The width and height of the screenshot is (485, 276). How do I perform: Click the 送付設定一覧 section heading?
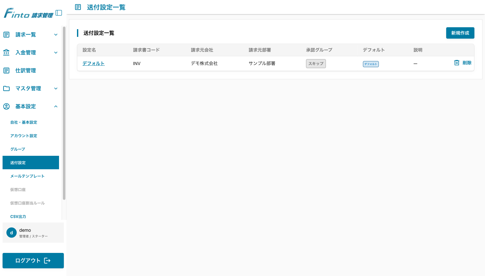point(99,33)
